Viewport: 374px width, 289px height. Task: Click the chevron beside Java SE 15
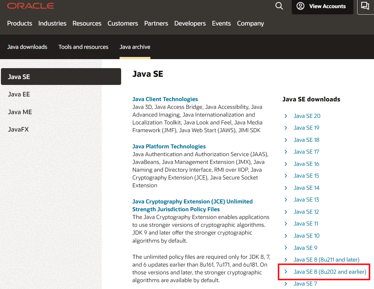(x=286, y=176)
